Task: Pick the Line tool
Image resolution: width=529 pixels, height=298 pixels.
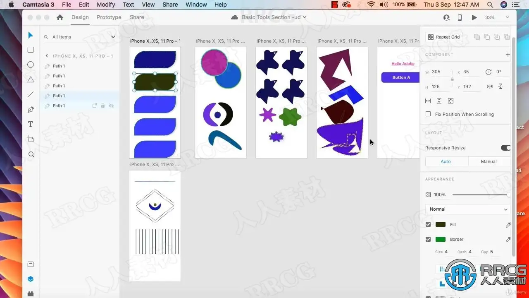Action: point(31,94)
